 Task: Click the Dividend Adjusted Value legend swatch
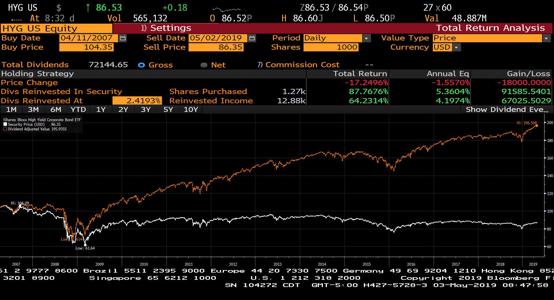[5, 129]
